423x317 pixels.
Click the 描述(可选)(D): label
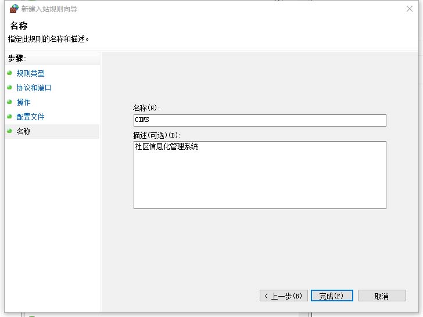coord(157,135)
